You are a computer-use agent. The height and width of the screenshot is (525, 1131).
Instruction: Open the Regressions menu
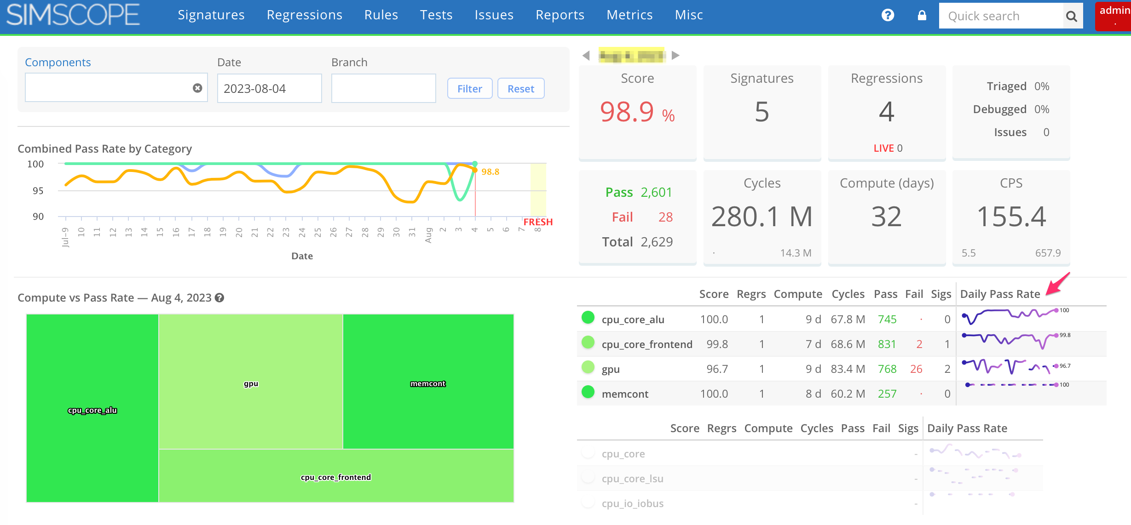pos(305,15)
